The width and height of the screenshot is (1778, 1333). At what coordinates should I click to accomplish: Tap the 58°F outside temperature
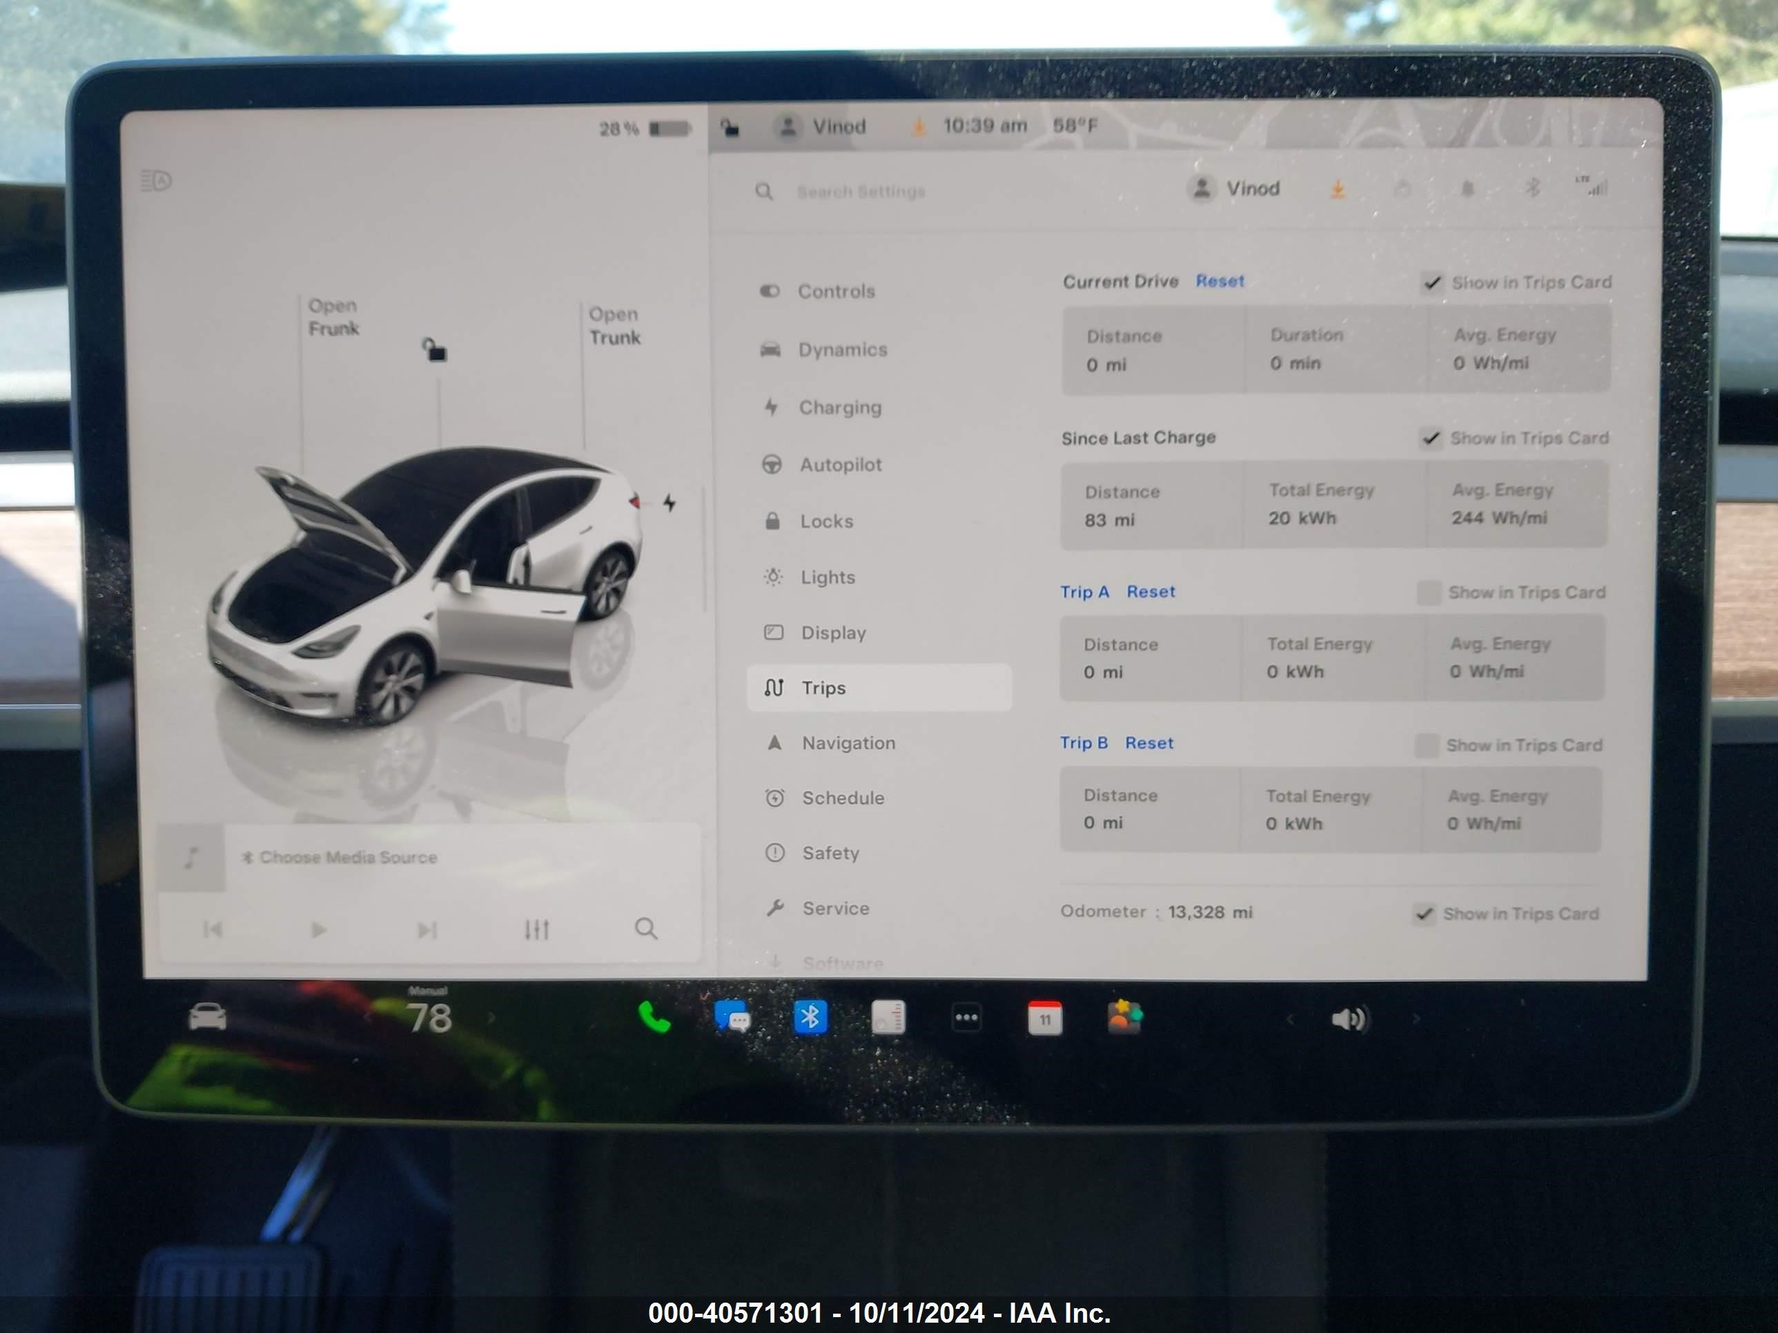(1075, 126)
